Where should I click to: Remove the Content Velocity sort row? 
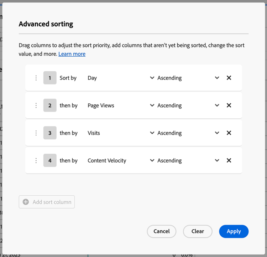point(229,160)
